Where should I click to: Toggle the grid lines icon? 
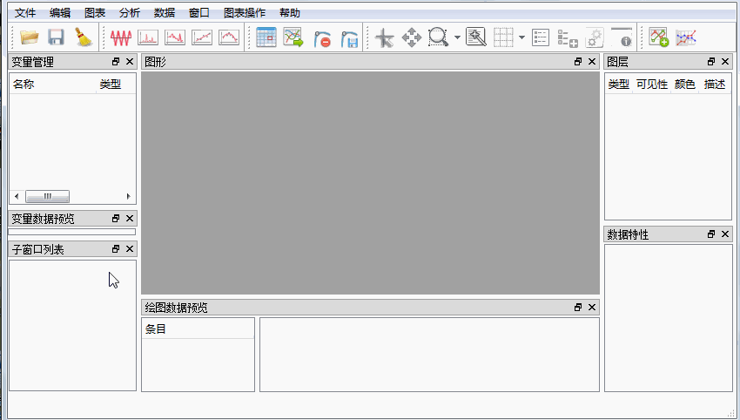pyautogui.click(x=503, y=37)
